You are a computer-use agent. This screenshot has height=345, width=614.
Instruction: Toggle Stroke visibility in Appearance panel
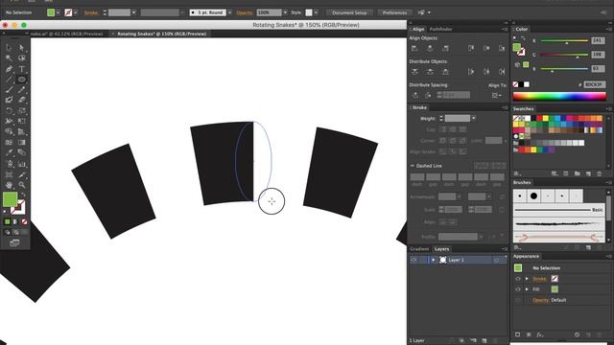[x=518, y=279]
